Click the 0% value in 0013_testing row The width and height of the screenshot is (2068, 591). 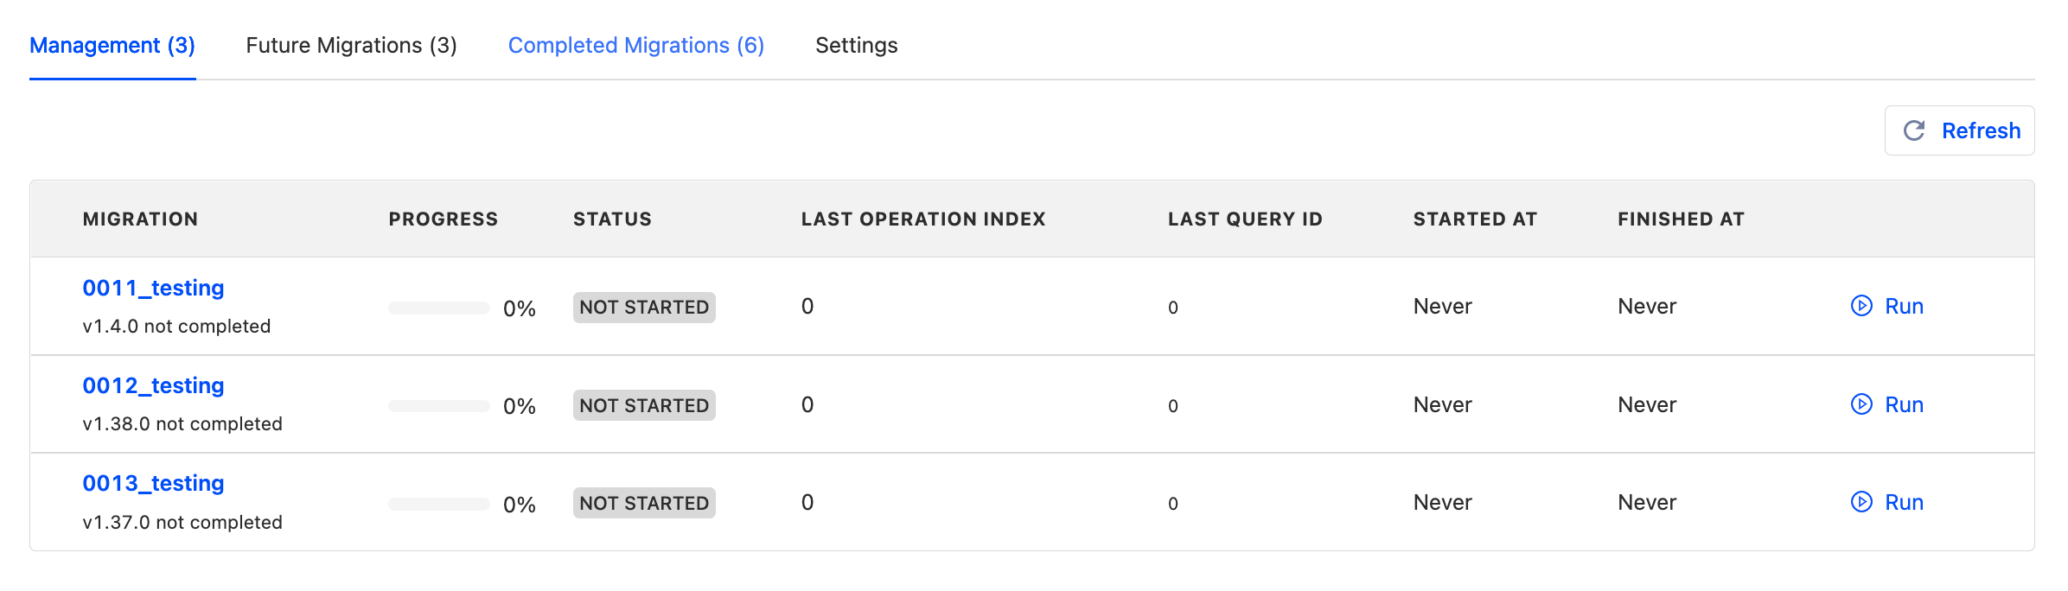[x=520, y=505]
